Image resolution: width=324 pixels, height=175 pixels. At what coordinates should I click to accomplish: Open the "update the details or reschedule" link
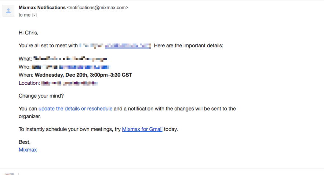[76, 109]
